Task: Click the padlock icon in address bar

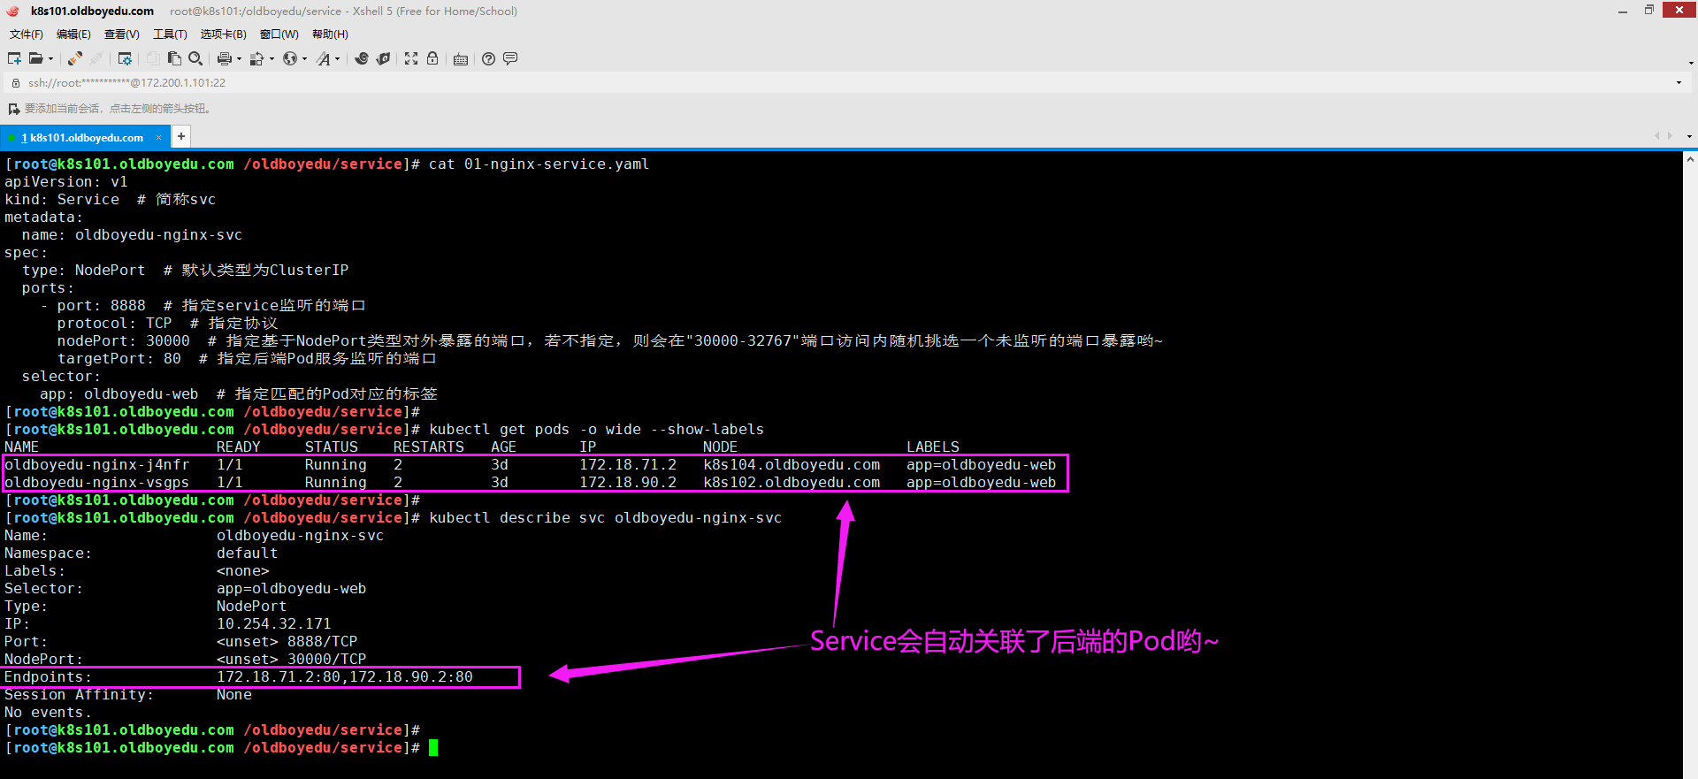Action: point(15,82)
